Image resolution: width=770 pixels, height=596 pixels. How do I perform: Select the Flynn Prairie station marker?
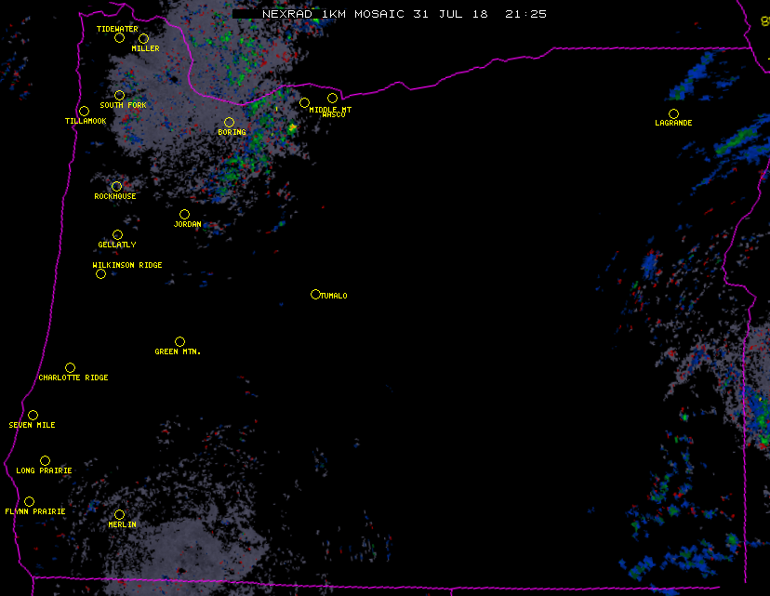(29, 501)
